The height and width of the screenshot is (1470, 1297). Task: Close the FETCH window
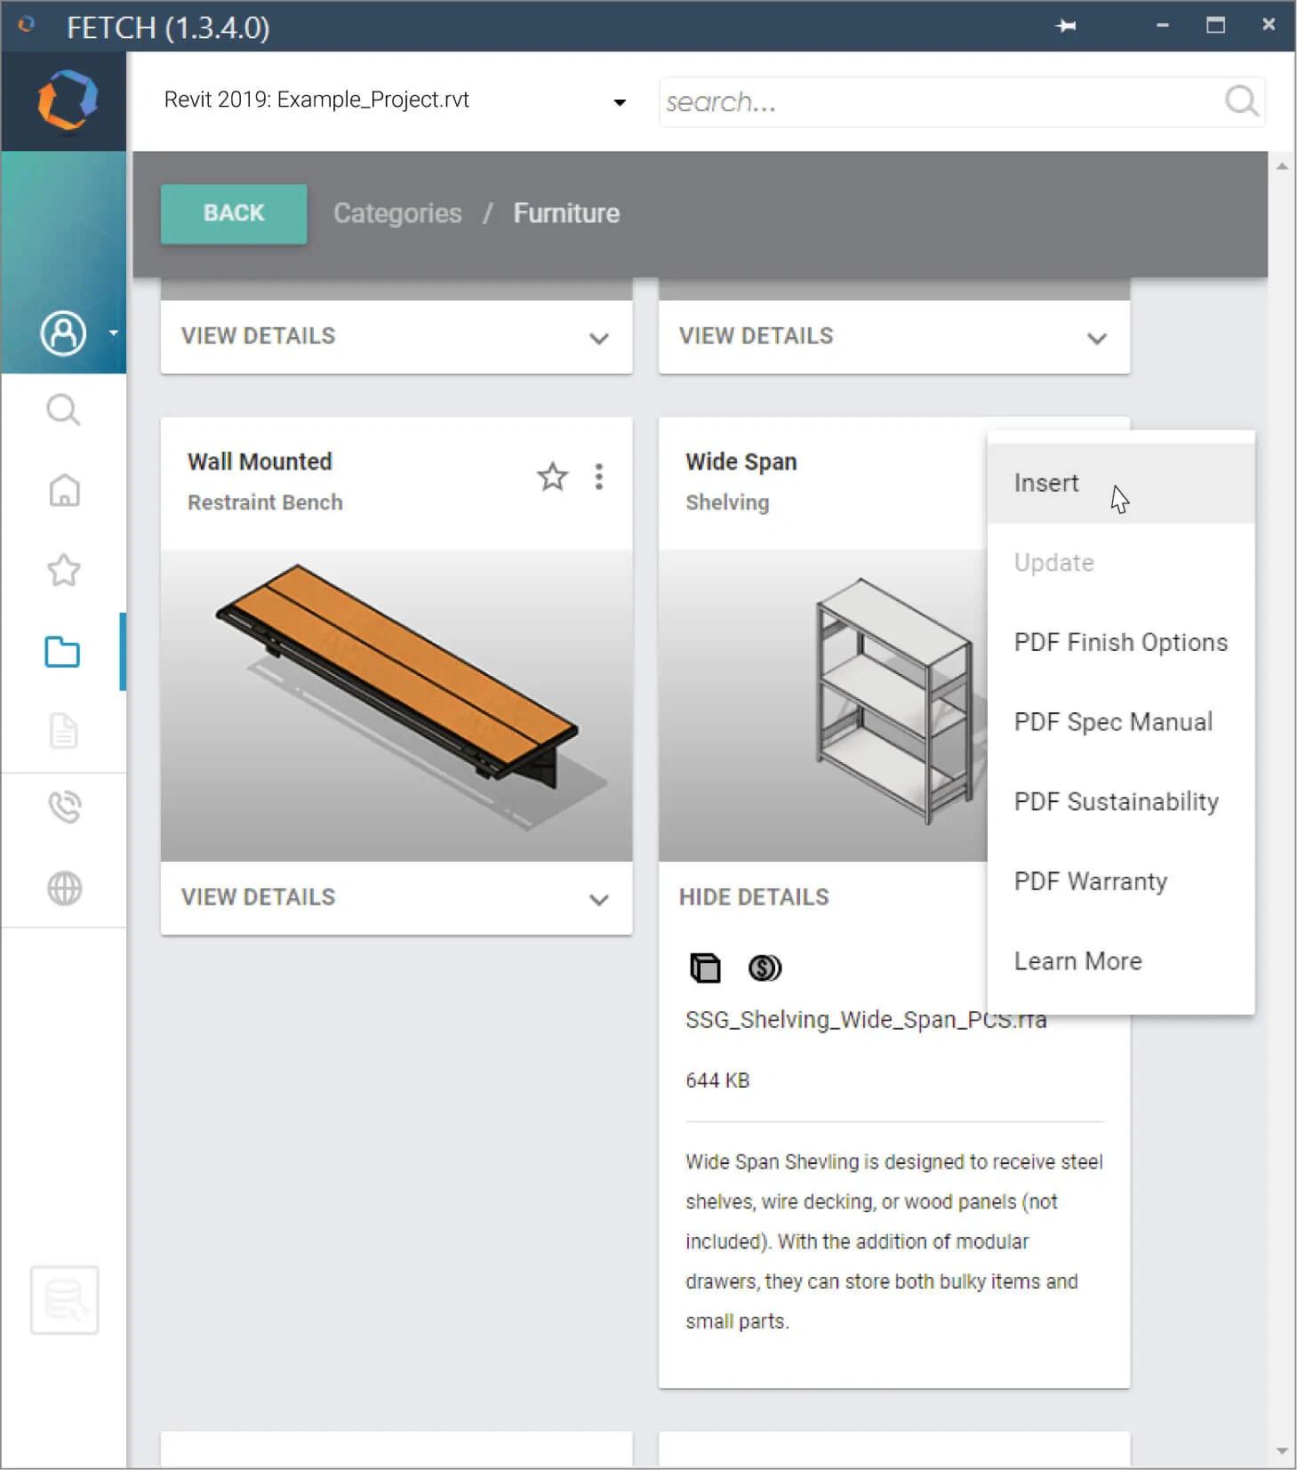[x=1269, y=25]
